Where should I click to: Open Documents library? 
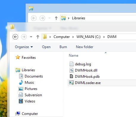pos(34,76)
